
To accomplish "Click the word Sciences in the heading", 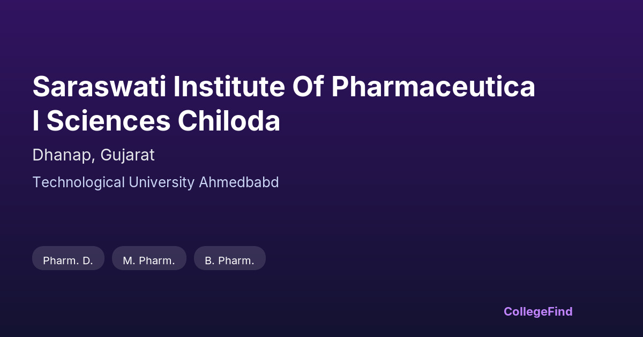I will [108, 121].
